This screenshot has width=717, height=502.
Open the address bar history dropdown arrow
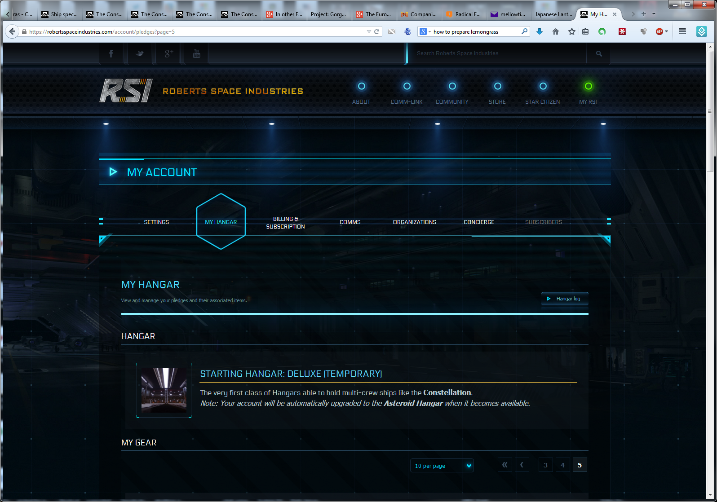pyautogui.click(x=369, y=31)
